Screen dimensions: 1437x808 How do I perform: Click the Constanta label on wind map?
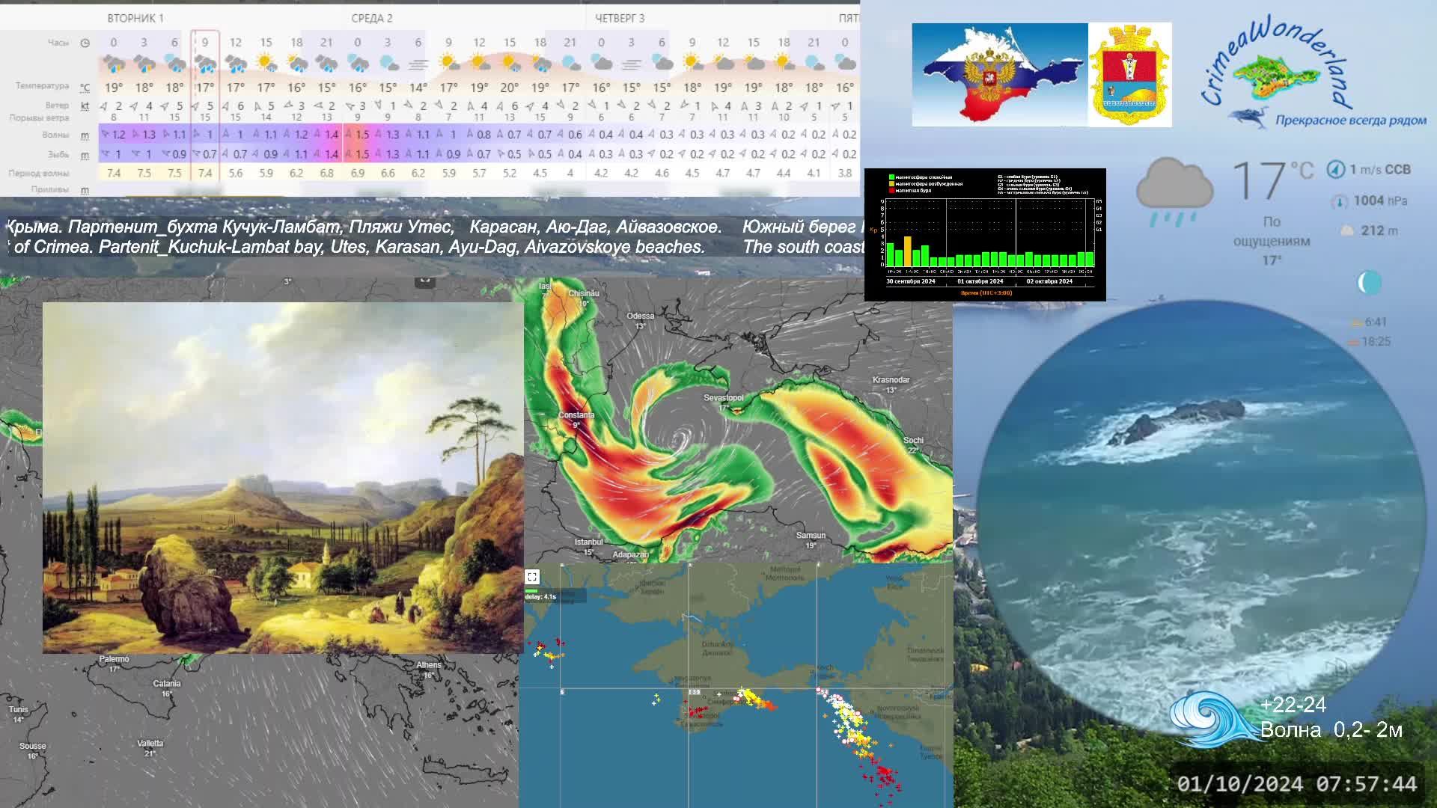[x=576, y=415]
